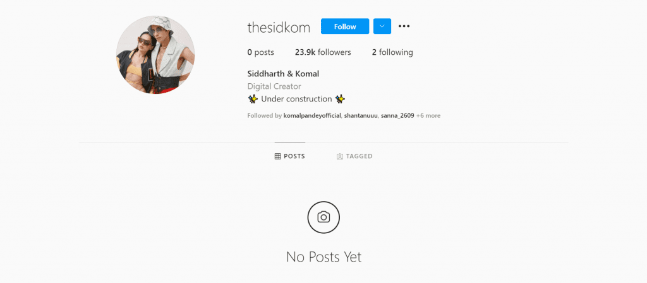647x283 pixels.
Task: Open the 2 following list
Action: tap(392, 52)
